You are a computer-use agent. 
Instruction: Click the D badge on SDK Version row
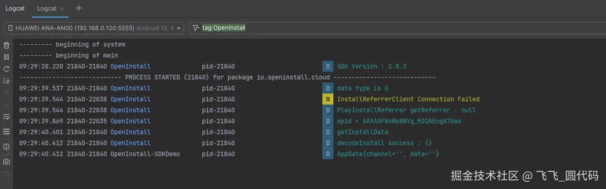coord(327,66)
